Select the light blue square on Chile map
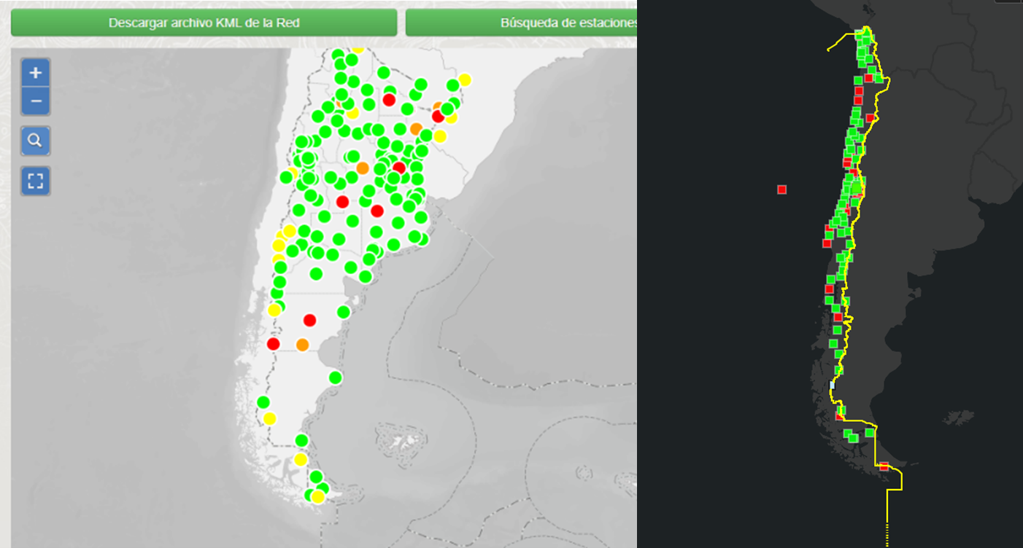 (x=832, y=385)
